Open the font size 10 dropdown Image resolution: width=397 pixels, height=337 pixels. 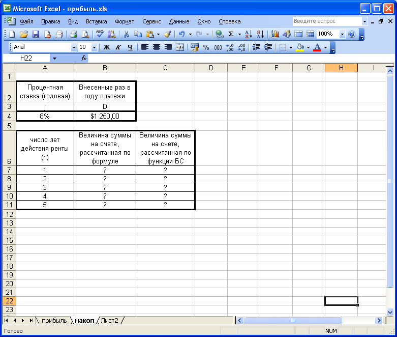[x=94, y=47]
